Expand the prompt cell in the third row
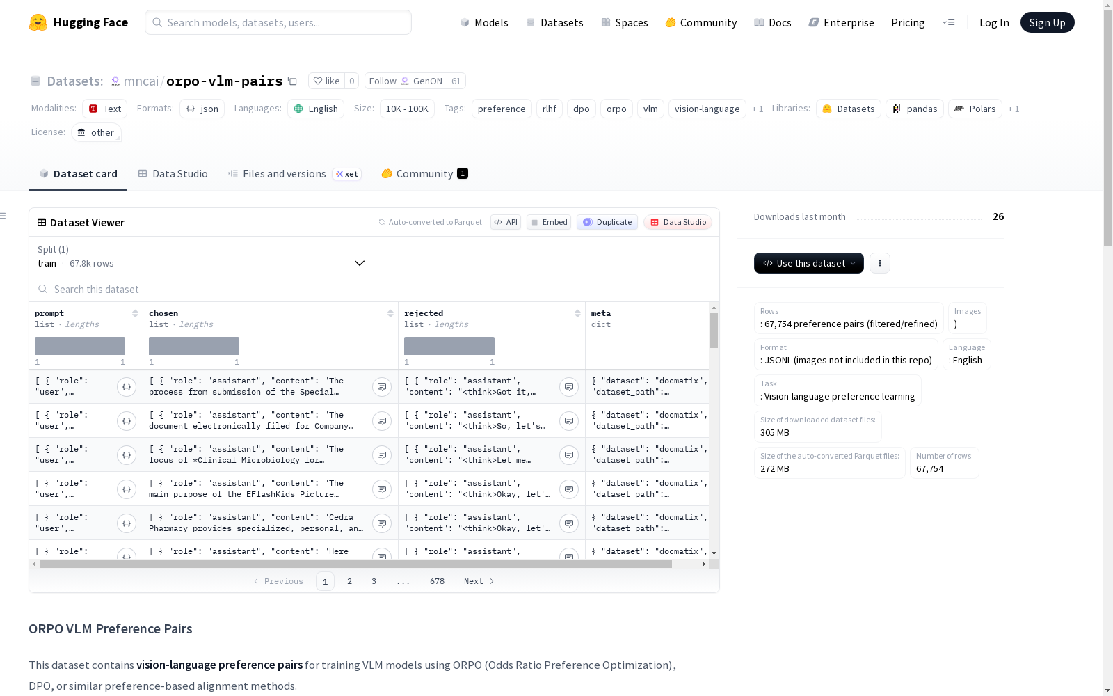Viewport: 1113px width, 696px height. pyautogui.click(x=127, y=455)
